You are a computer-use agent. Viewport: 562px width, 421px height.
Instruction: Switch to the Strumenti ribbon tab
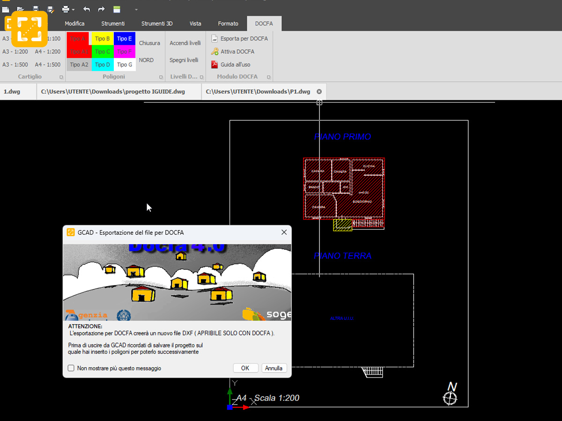tap(113, 23)
